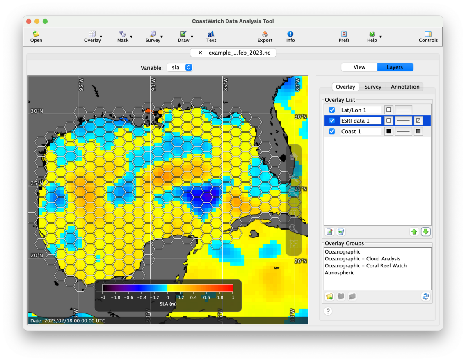
Task: Click the Coast 1 black color swatch
Action: coord(388,131)
